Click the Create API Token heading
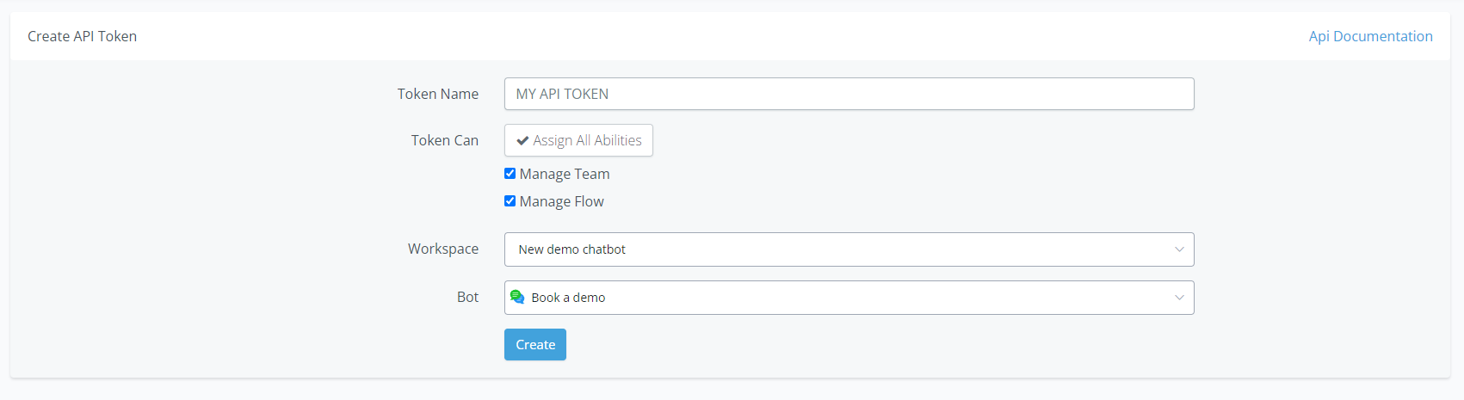This screenshot has height=400, width=1464. point(82,36)
